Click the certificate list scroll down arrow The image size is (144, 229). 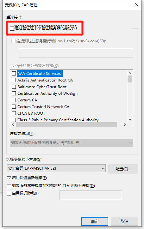click(130, 119)
